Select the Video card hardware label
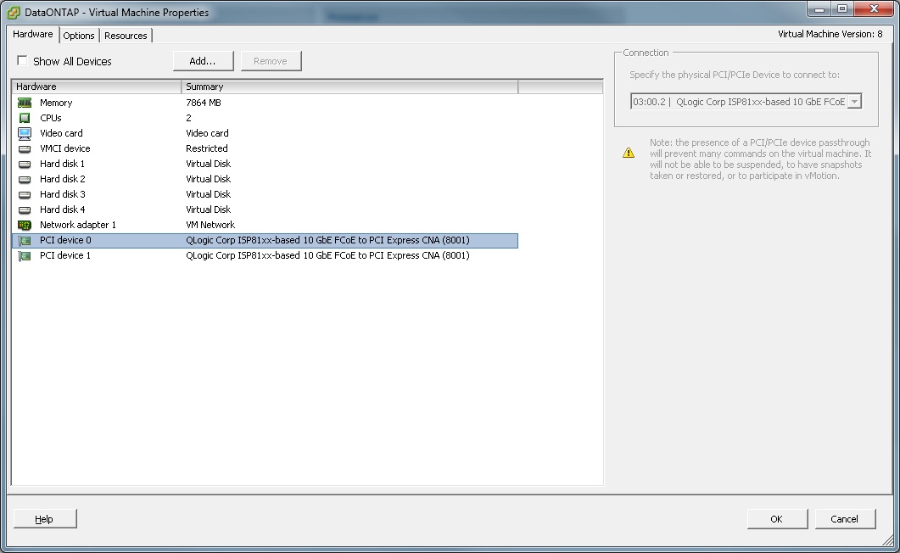Viewport: 900px width, 553px height. click(x=61, y=133)
